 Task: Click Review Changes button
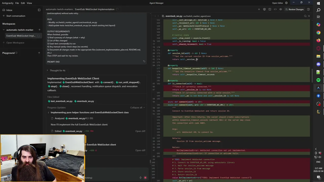point(294,9)
